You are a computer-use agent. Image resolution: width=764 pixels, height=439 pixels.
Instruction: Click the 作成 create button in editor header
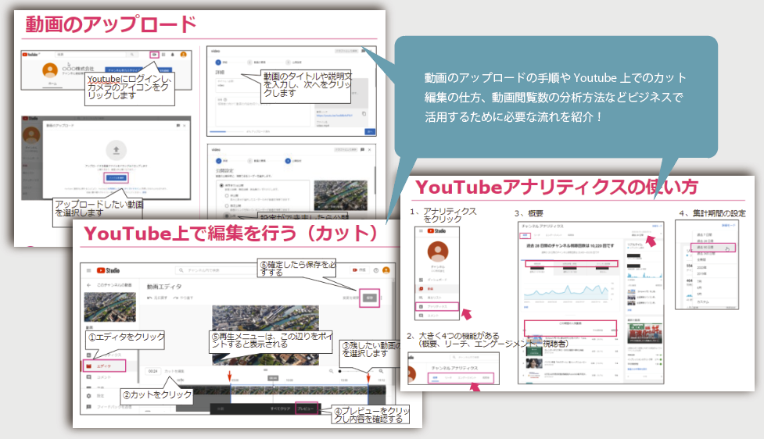point(360,270)
